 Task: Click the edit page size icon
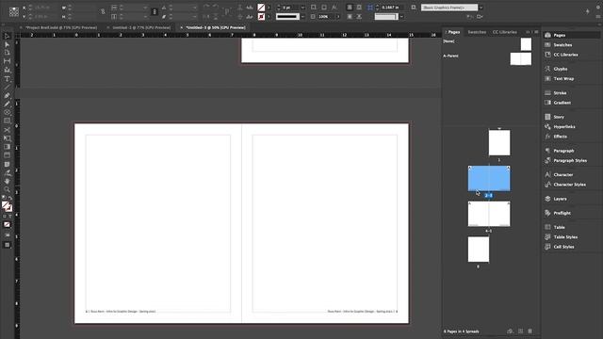click(x=510, y=331)
